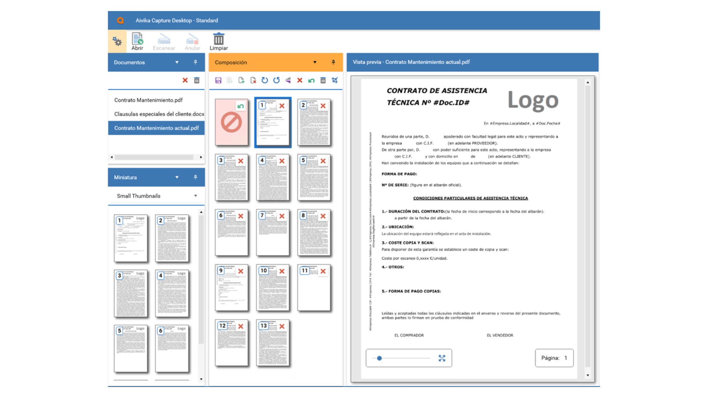Rotate page counterclockwise in Composición toolbar

[277, 80]
